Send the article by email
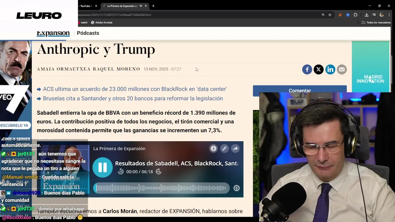The width and height of the screenshot is (395, 222). (342, 69)
